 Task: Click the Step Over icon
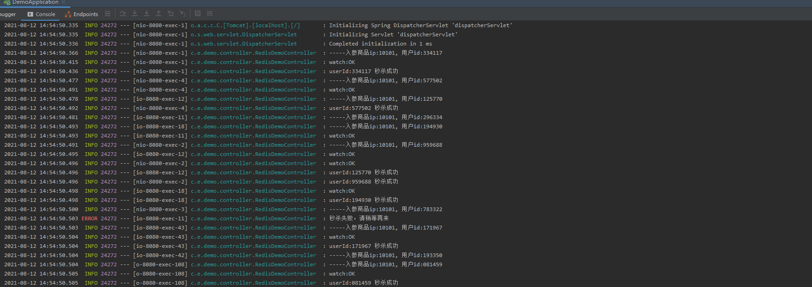tap(123, 14)
